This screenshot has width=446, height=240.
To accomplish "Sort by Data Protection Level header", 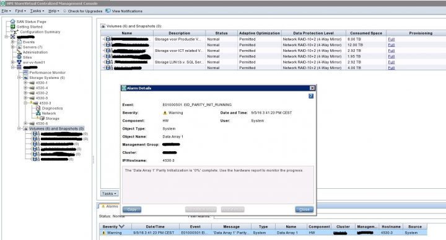I will pyautogui.click(x=313, y=33).
